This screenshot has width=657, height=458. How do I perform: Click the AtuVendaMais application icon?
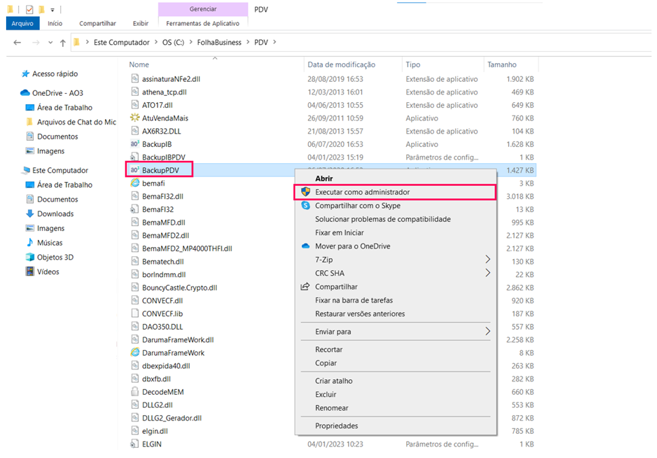click(x=135, y=118)
